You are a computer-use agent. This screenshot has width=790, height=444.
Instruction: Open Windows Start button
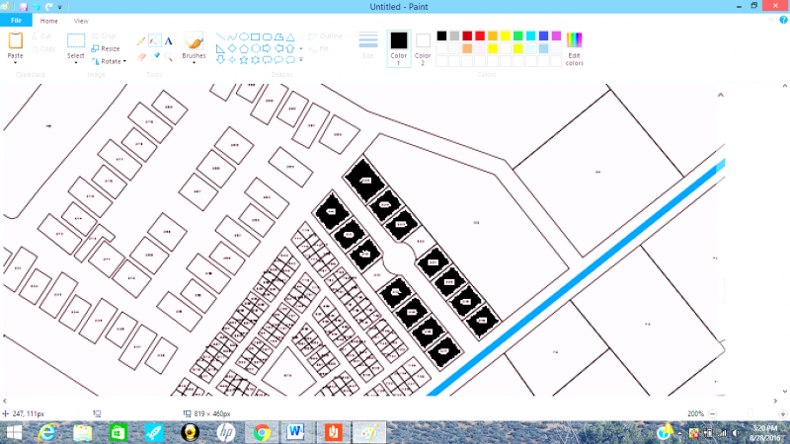pyautogui.click(x=14, y=432)
